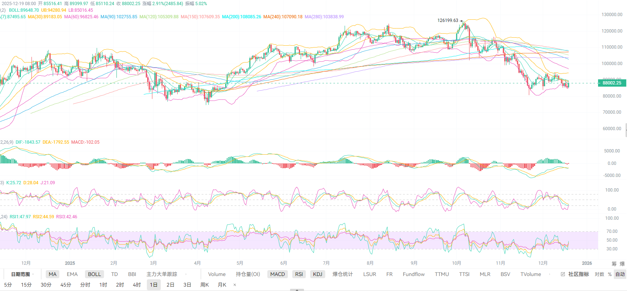Open the community indicators edit icon

pyautogui.click(x=563, y=274)
